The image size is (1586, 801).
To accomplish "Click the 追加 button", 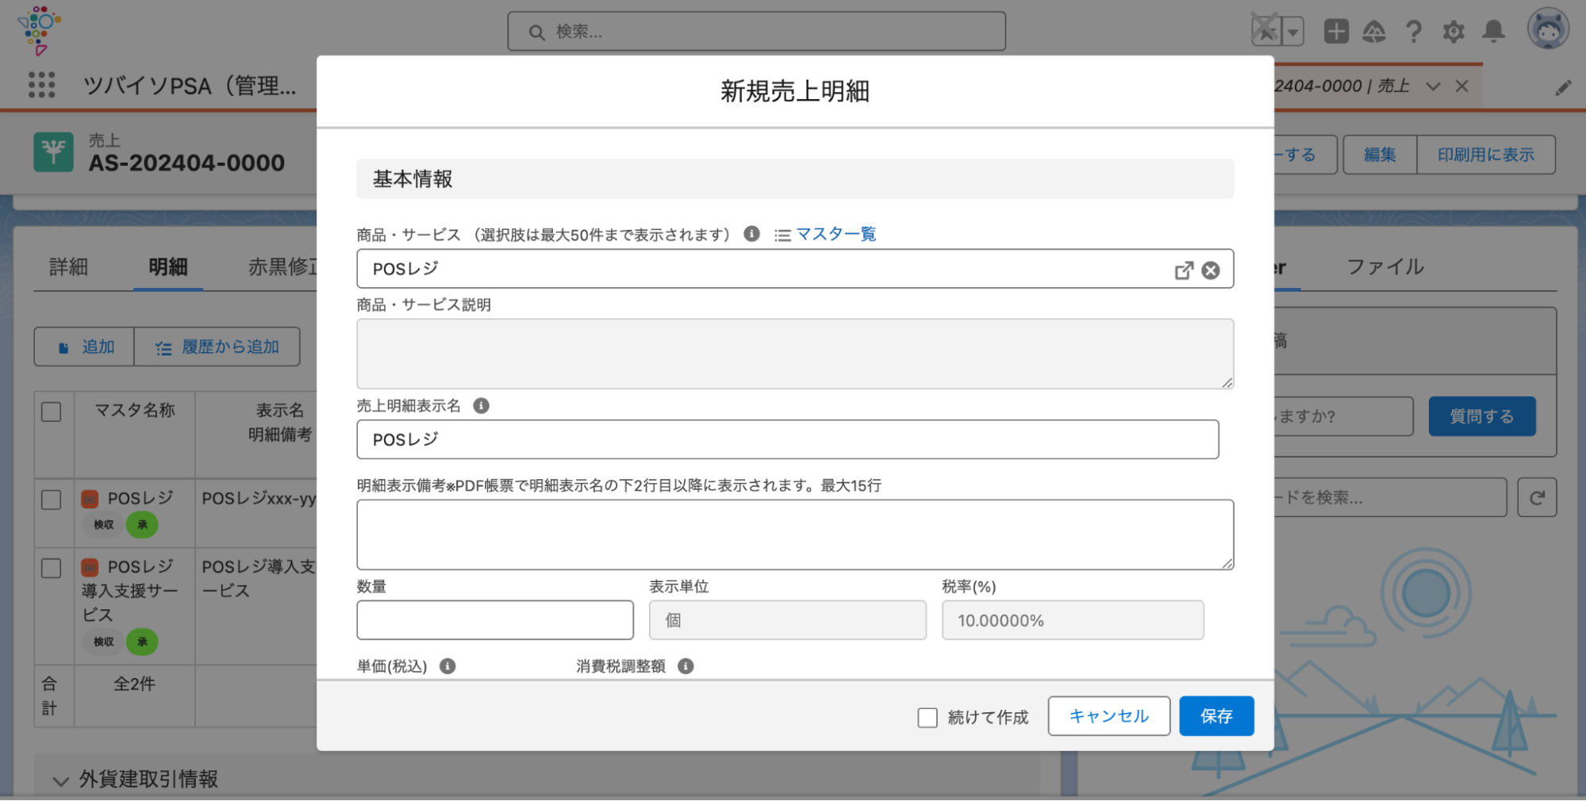I will (x=84, y=347).
